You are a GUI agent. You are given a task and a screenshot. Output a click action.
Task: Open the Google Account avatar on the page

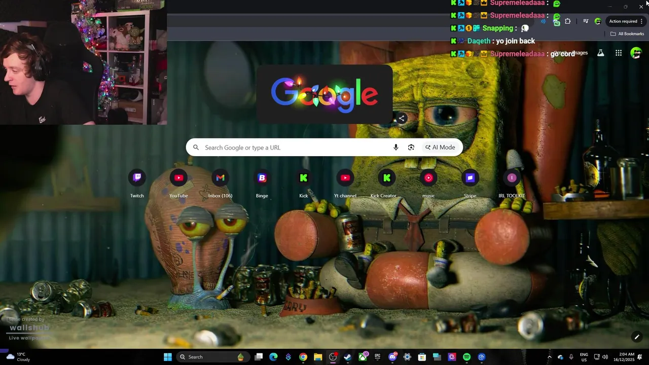pyautogui.click(x=636, y=53)
